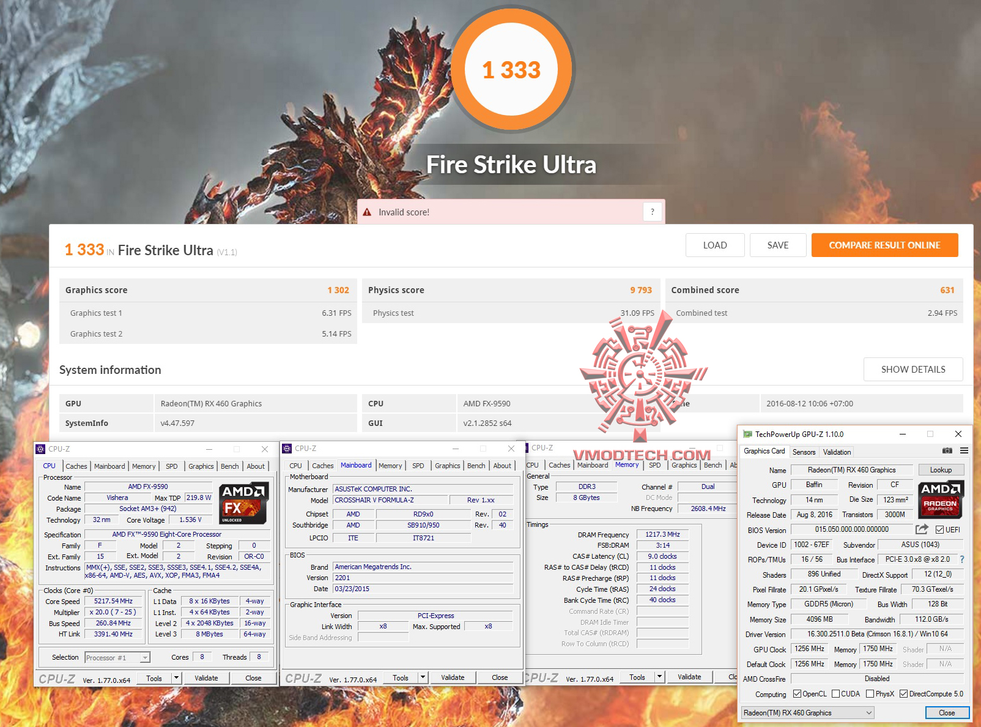Open the Processor #1 selection dropdown
This screenshot has width=981, height=727.
point(117,657)
